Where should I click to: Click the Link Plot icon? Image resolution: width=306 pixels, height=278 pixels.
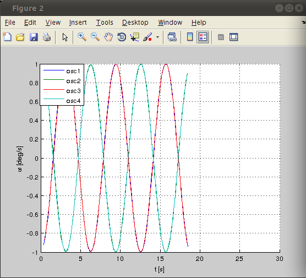tap(172, 37)
